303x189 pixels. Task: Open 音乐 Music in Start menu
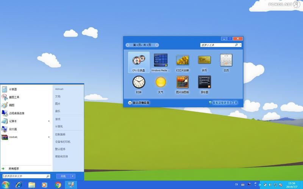pos(58,111)
